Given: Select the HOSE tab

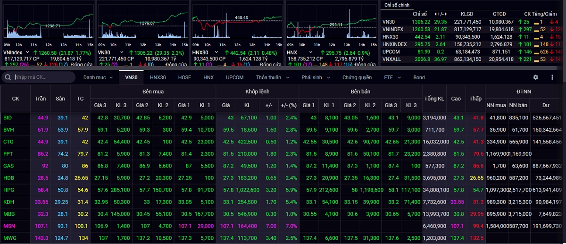Looking at the screenshot, I should coord(184,77).
